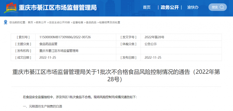Image resolution: width=233 pixels, height=111 pixels.
Task: Click the [ 主题分类 ] label cell
Action: tap(23, 44)
